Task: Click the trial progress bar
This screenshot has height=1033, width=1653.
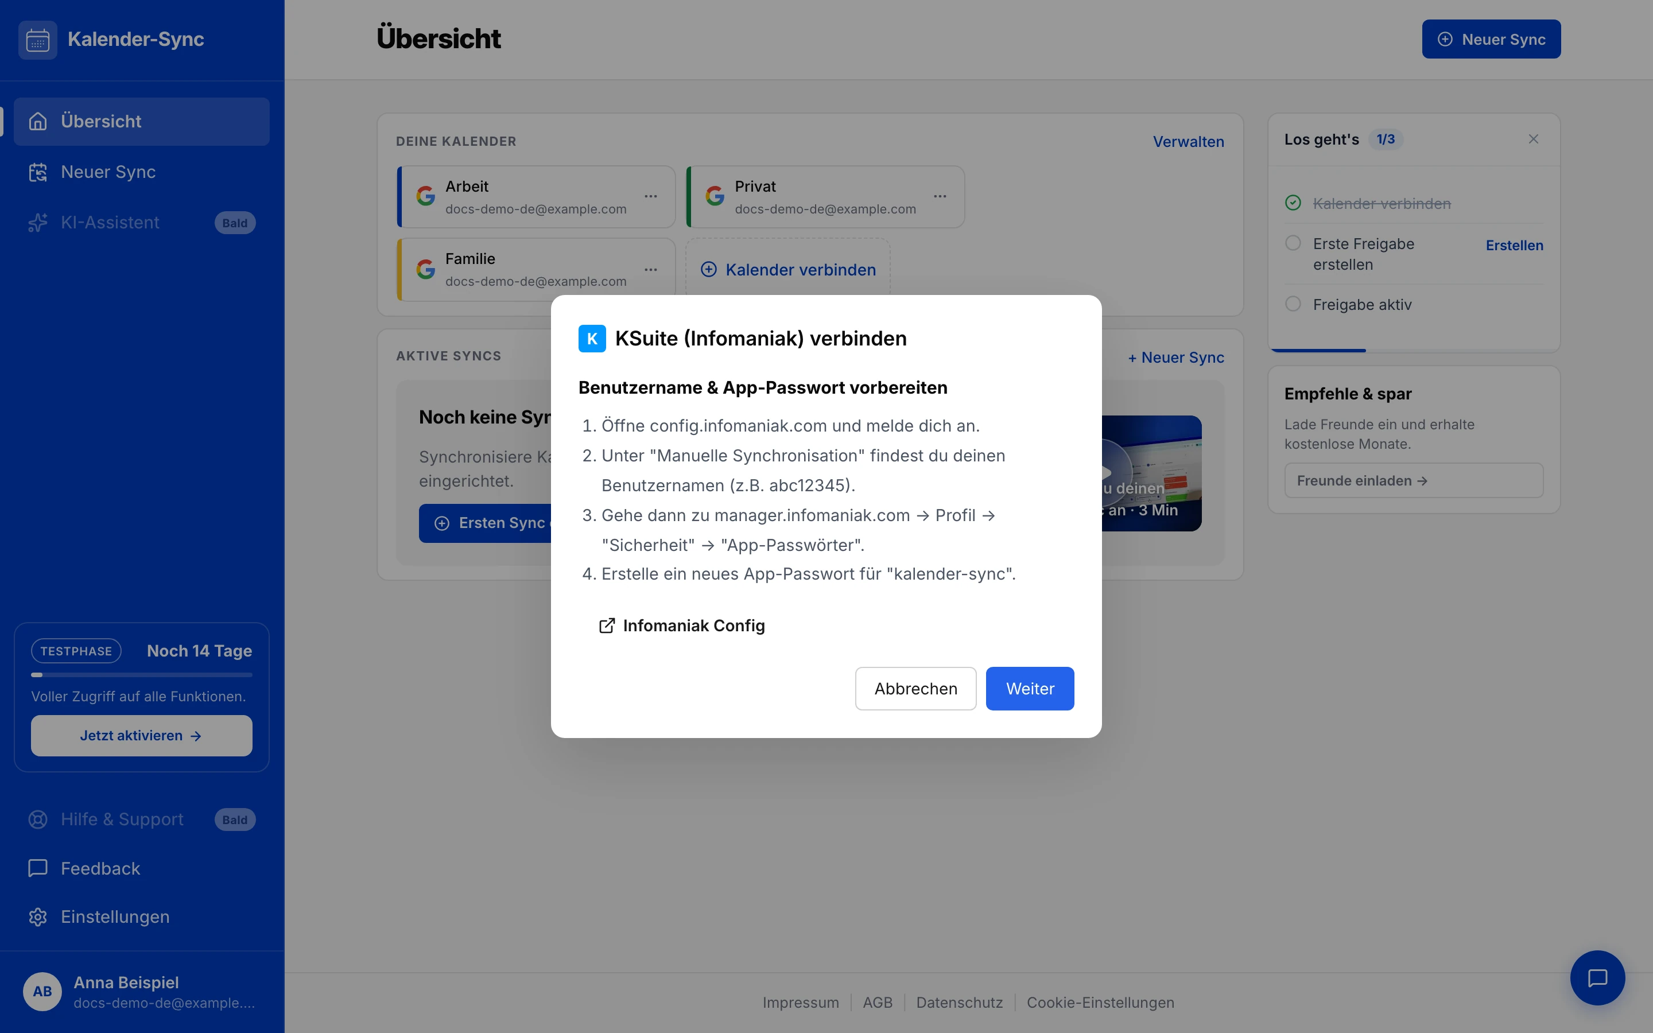Action: coord(141,675)
